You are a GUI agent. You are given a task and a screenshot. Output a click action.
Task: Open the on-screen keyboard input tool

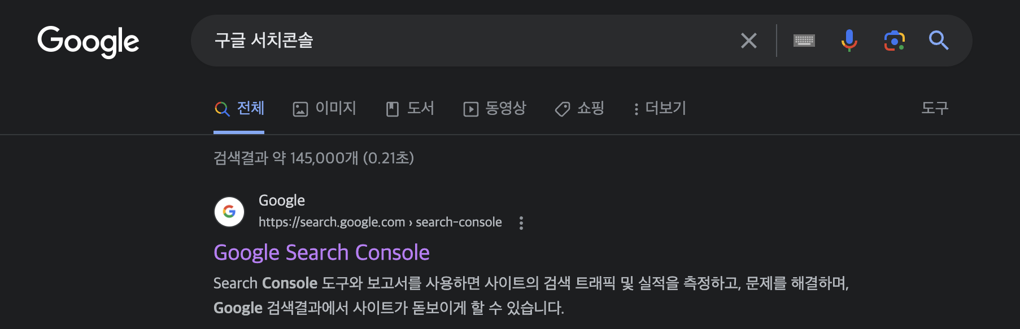point(804,41)
